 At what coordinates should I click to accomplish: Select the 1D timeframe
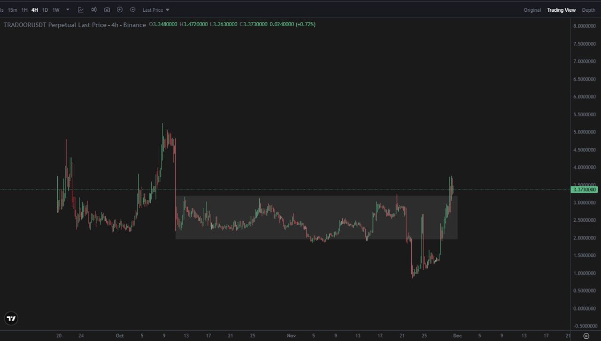tap(45, 10)
